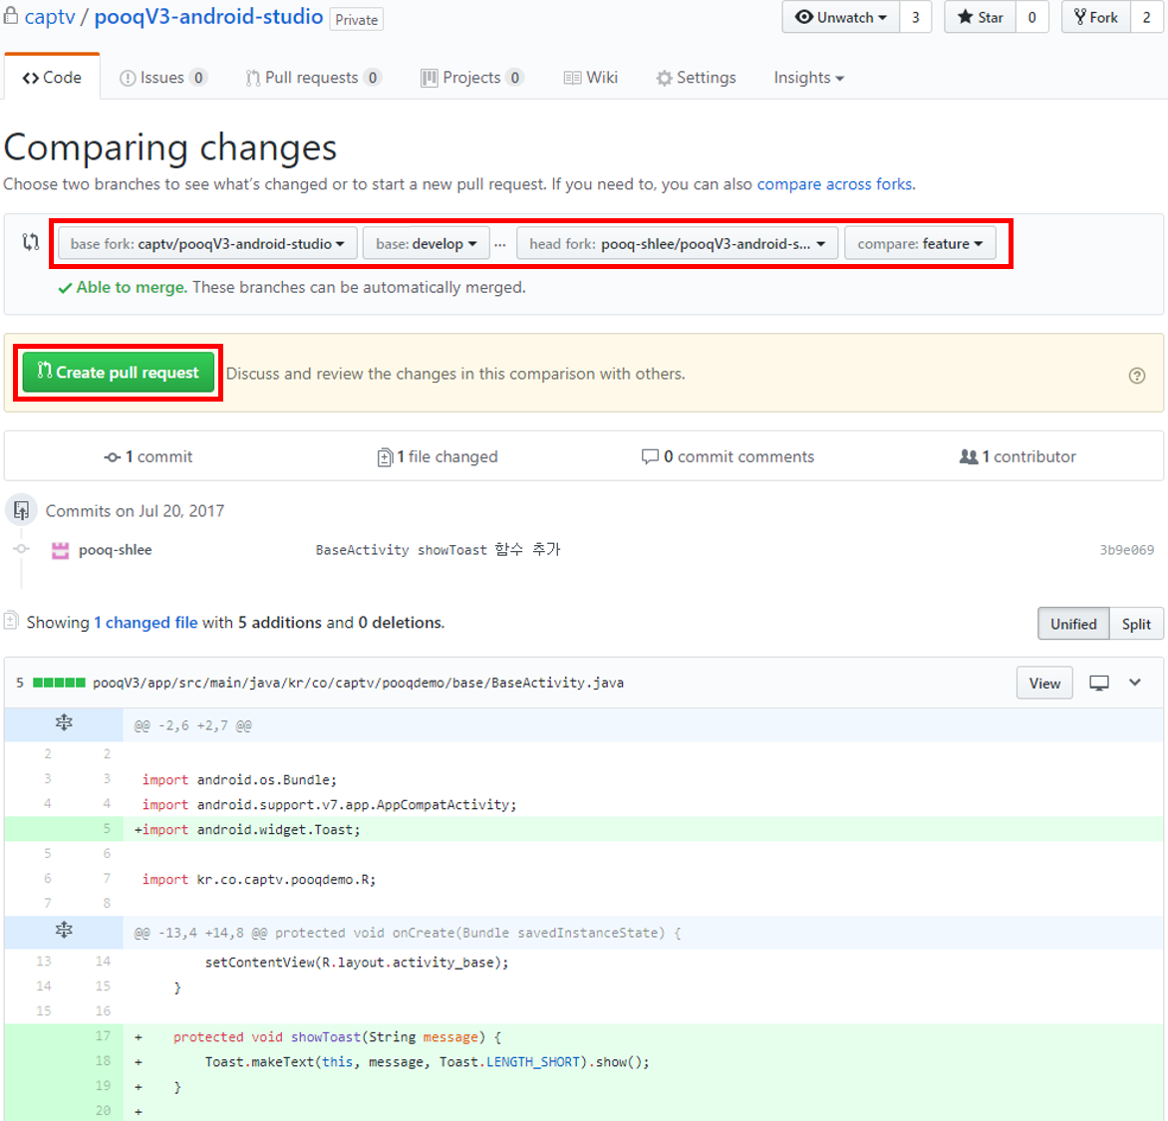This screenshot has width=1168, height=1121.
Task: Click the ellipsis between base and head
Action: [500, 243]
